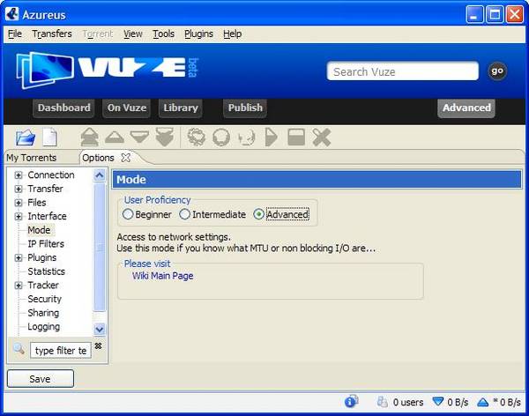Click the go search button
529x416 pixels.
497,71
